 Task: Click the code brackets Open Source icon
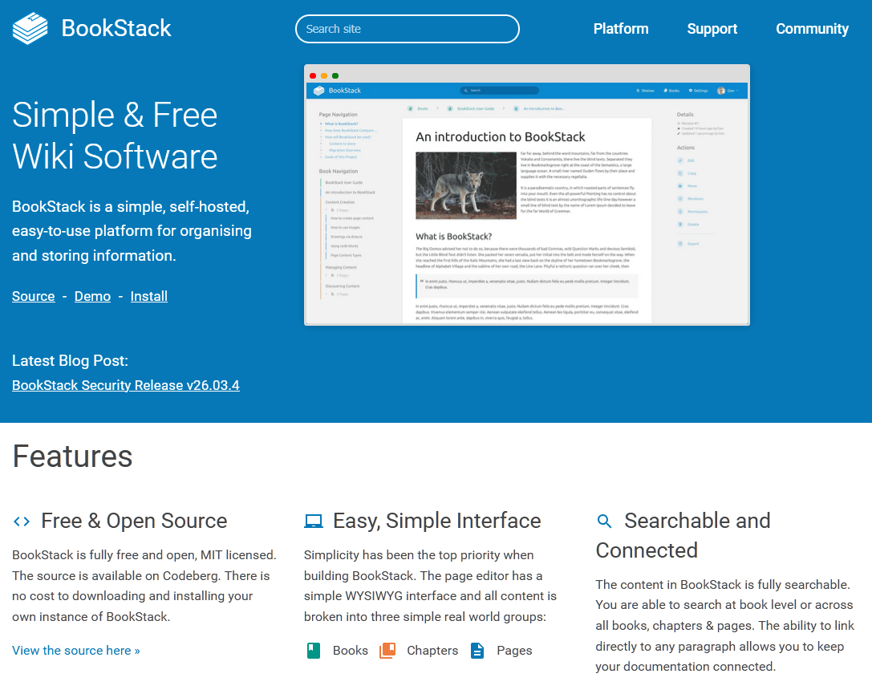click(22, 522)
